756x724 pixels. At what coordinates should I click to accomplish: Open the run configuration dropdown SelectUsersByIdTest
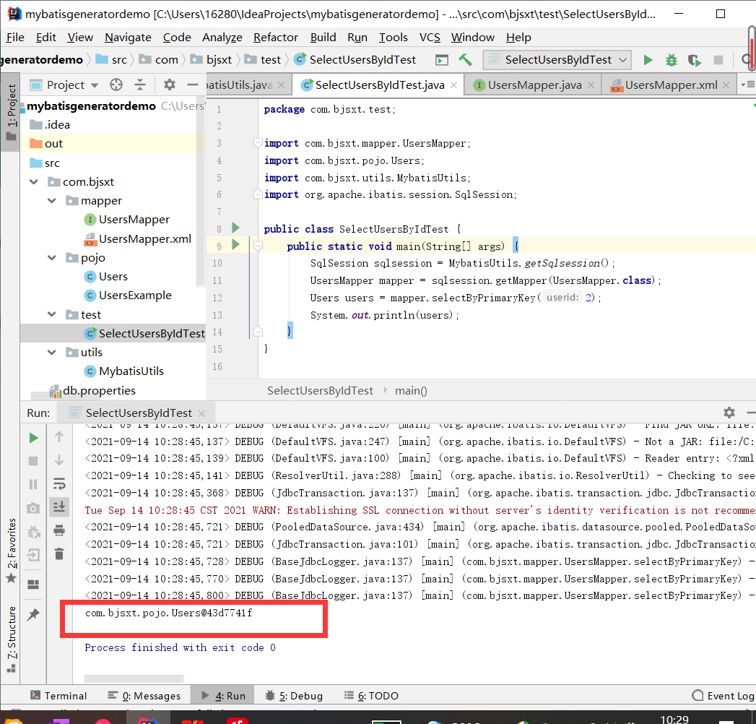pos(557,60)
